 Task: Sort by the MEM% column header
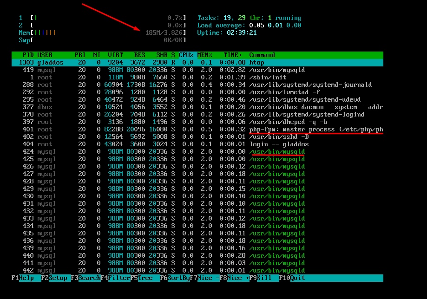click(204, 55)
